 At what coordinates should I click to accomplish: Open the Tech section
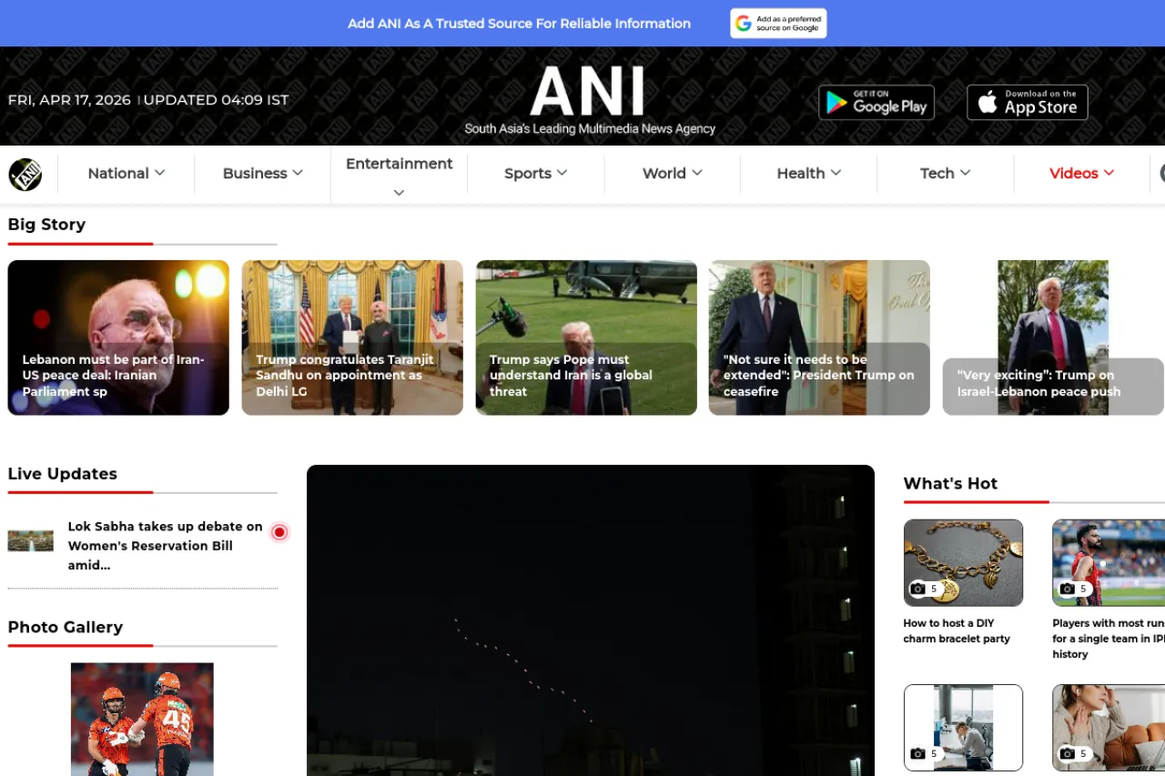point(937,173)
